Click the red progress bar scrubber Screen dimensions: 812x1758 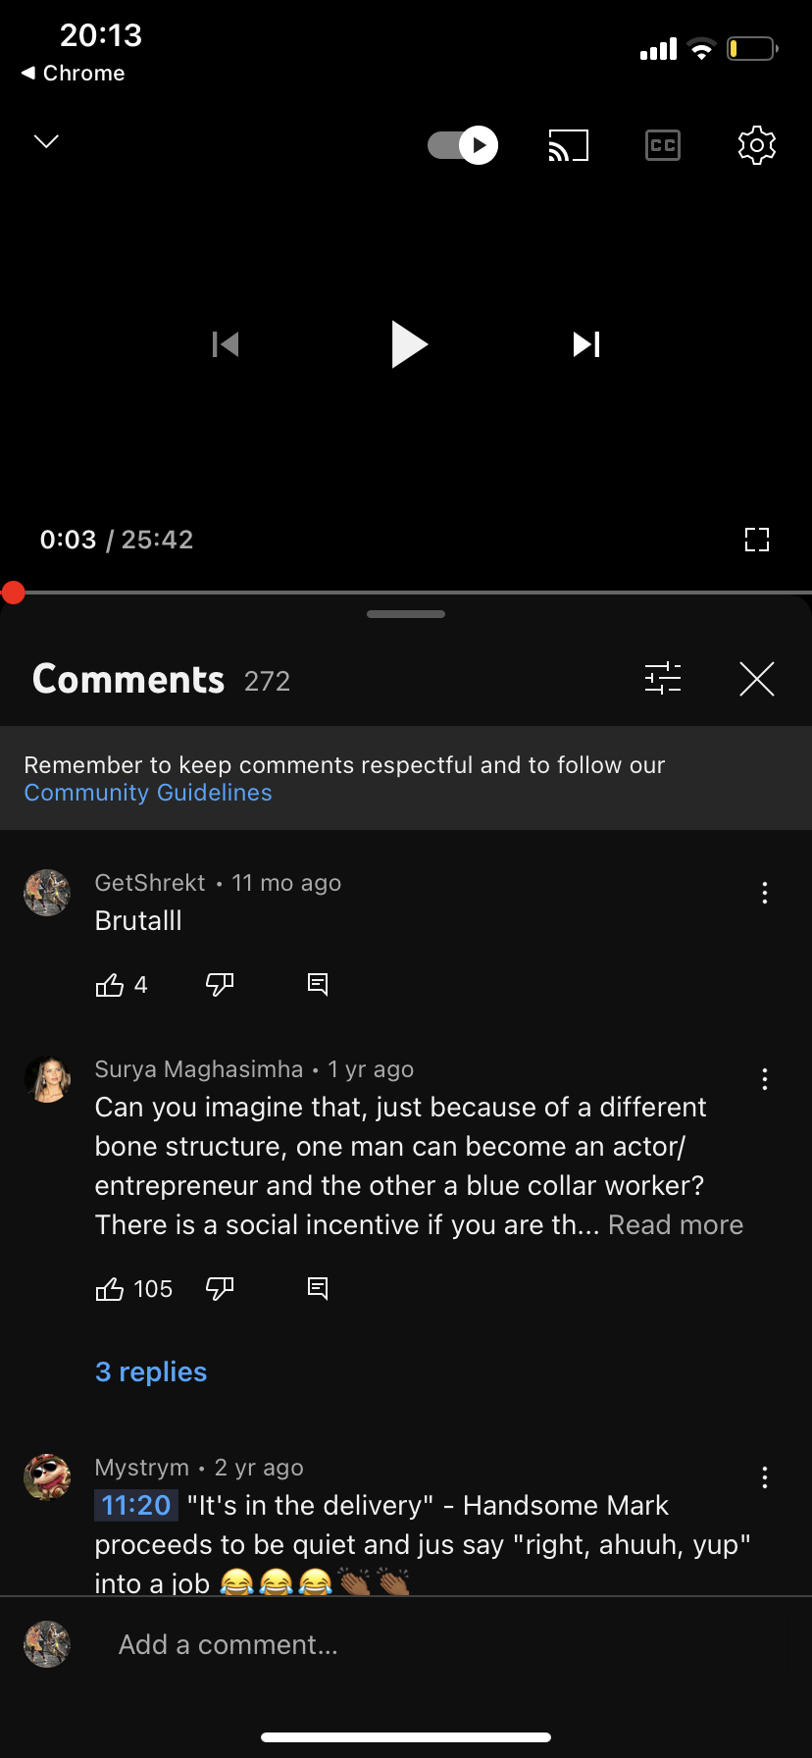(13, 592)
